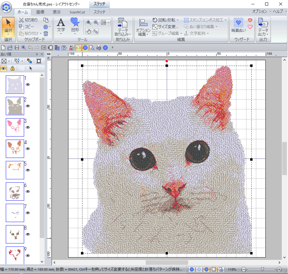Open the ヘルプ menu

click(x=279, y=11)
